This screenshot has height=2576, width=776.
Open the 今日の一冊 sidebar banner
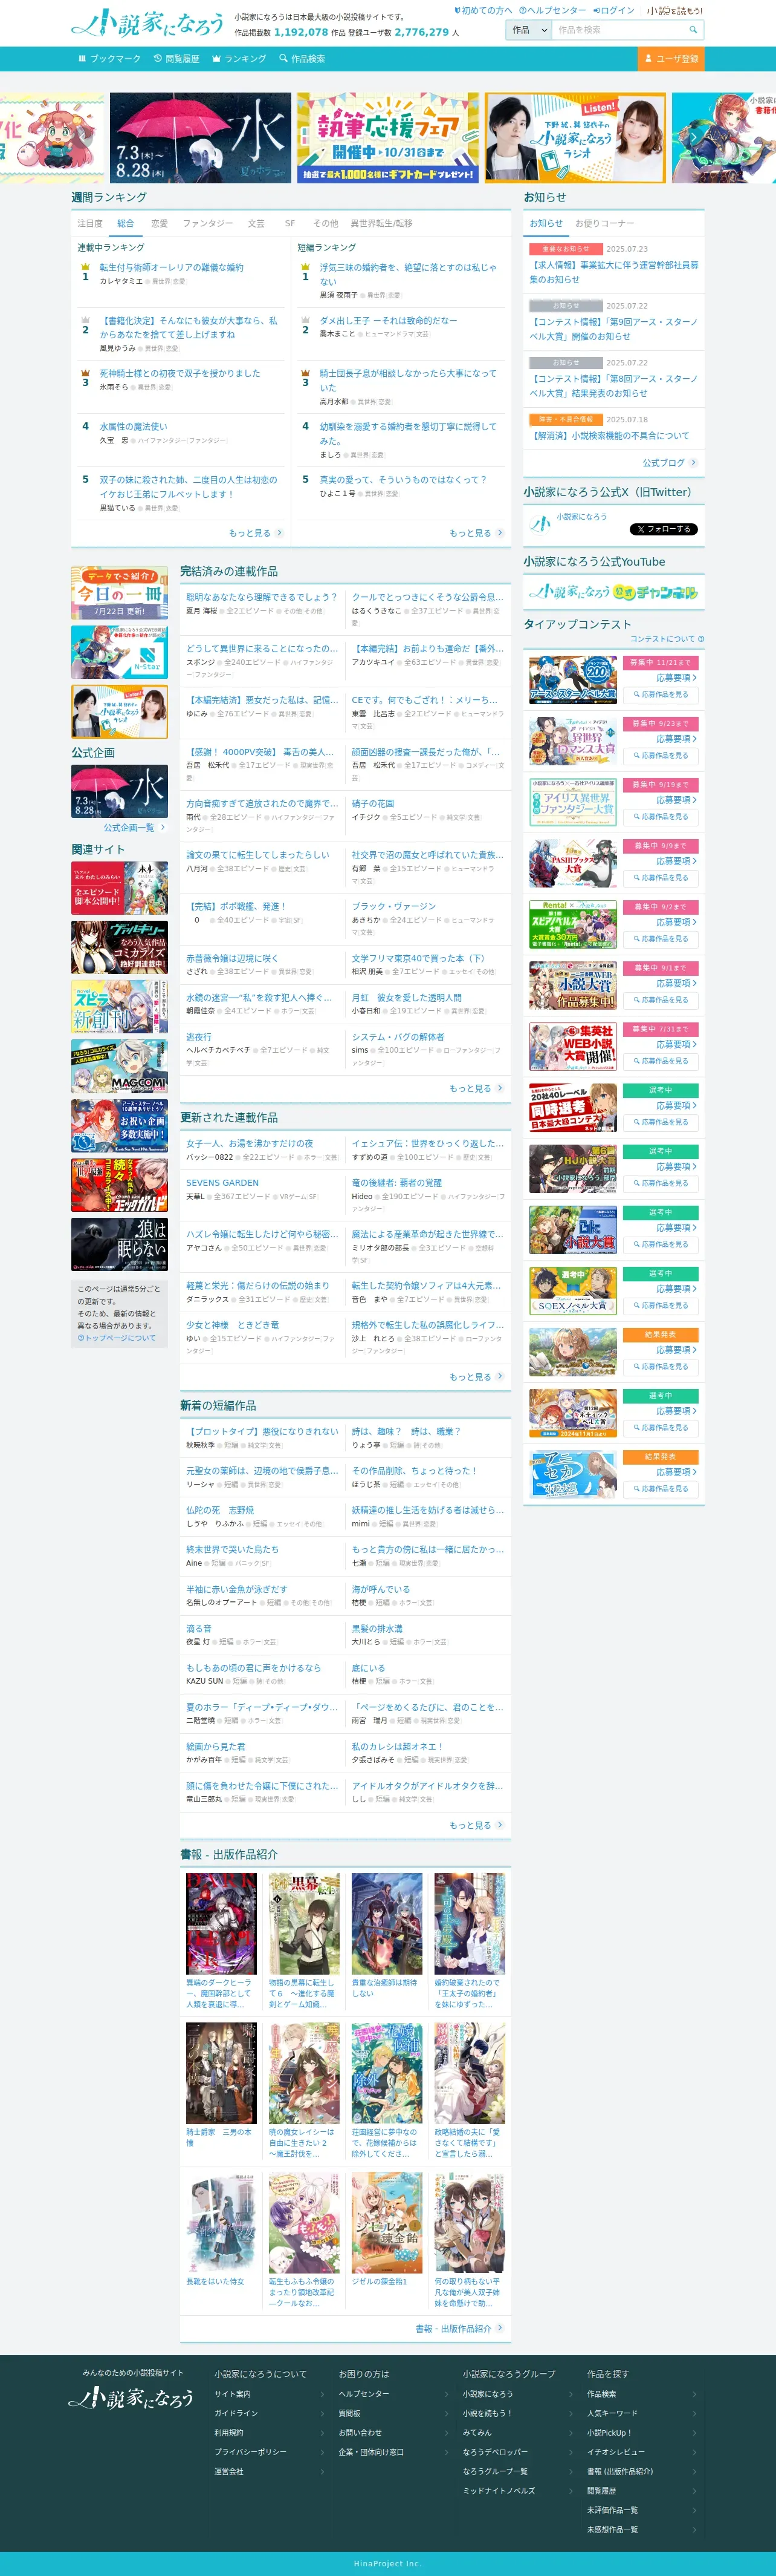(119, 593)
